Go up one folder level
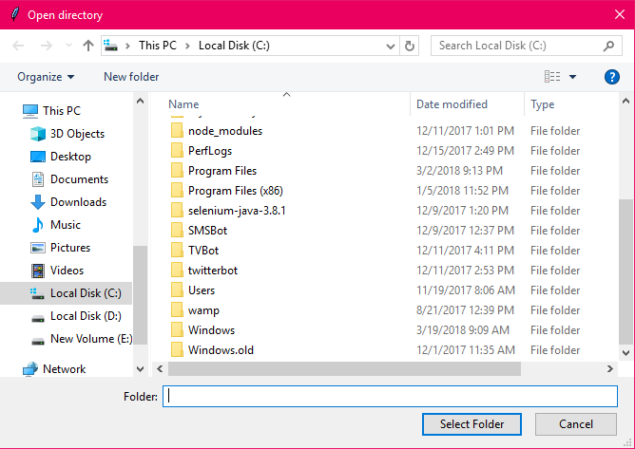Viewport: 635px width, 449px height. [x=87, y=46]
